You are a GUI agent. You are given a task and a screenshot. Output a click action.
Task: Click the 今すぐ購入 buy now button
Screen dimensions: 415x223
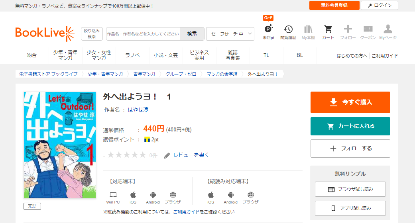(x=350, y=102)
